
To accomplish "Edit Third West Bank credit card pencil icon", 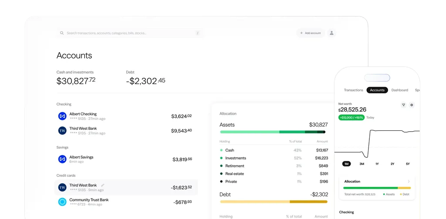I will [x=103, y=185].
